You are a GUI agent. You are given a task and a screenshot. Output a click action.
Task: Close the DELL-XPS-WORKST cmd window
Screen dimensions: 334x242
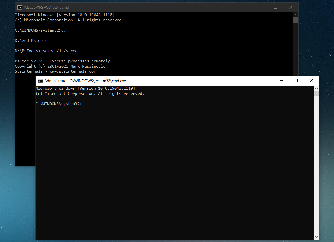(x=291, y=7)
